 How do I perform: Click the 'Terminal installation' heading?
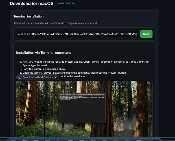point(29,16)
